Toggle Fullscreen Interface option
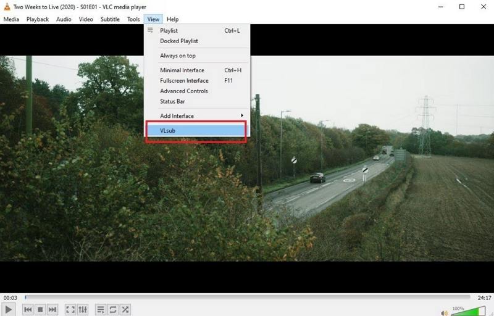 (x=197, y=81)
